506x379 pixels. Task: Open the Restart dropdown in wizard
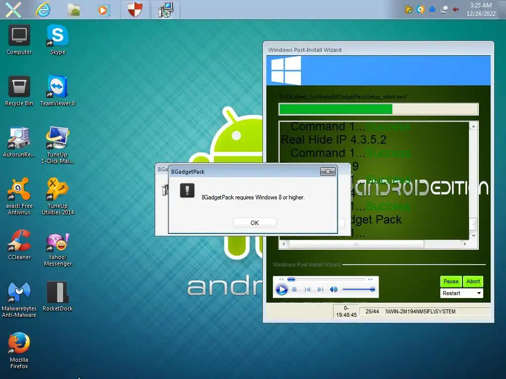[462, 293]
